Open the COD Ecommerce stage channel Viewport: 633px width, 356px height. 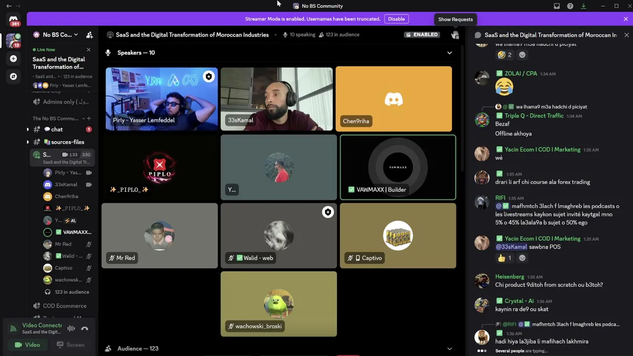tap(62, 306)
